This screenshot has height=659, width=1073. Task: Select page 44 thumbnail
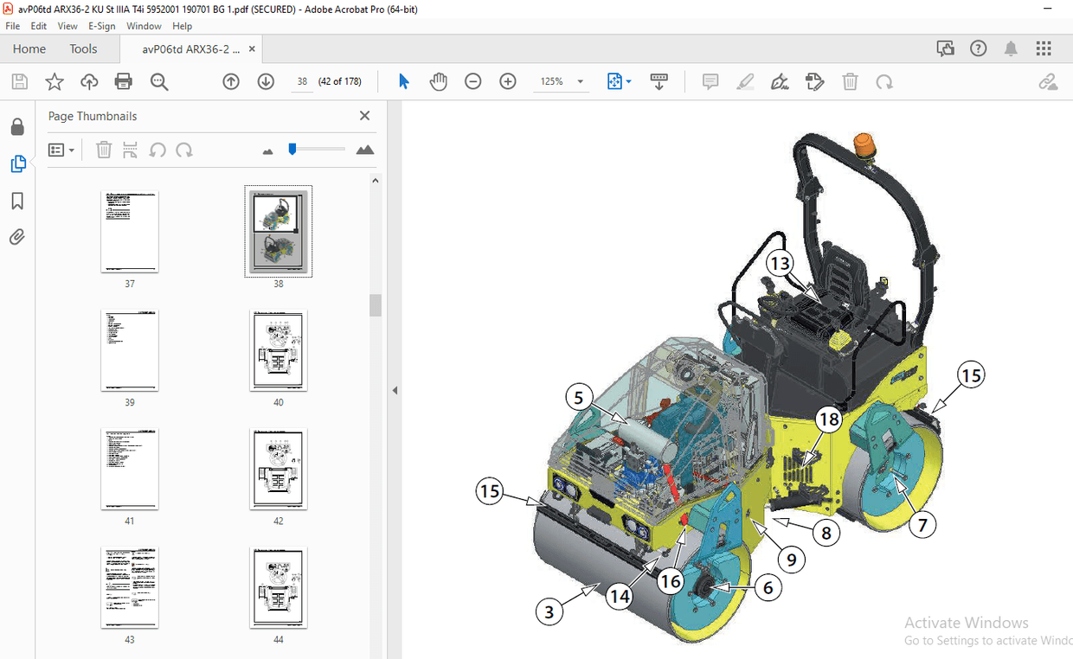click(x=279, y=588)
